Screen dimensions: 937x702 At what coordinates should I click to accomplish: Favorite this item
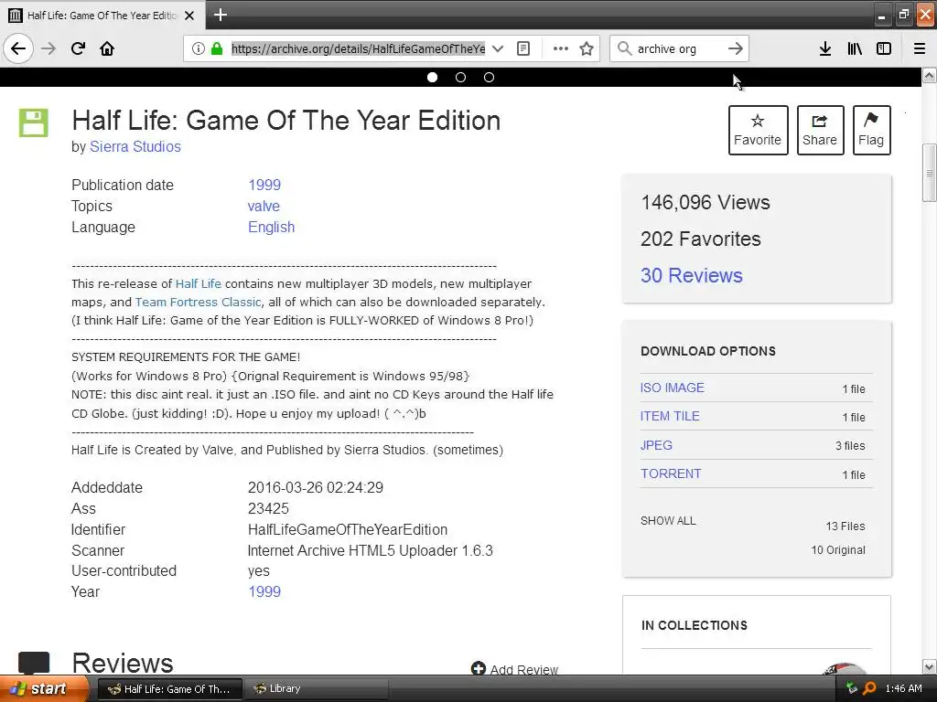click(758, 130)
